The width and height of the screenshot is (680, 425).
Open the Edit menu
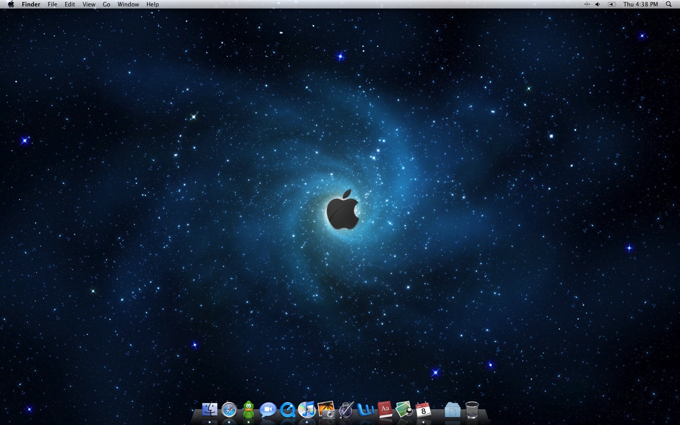70,4
